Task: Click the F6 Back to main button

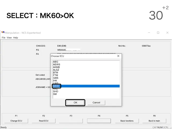Action: coord(154,121)
